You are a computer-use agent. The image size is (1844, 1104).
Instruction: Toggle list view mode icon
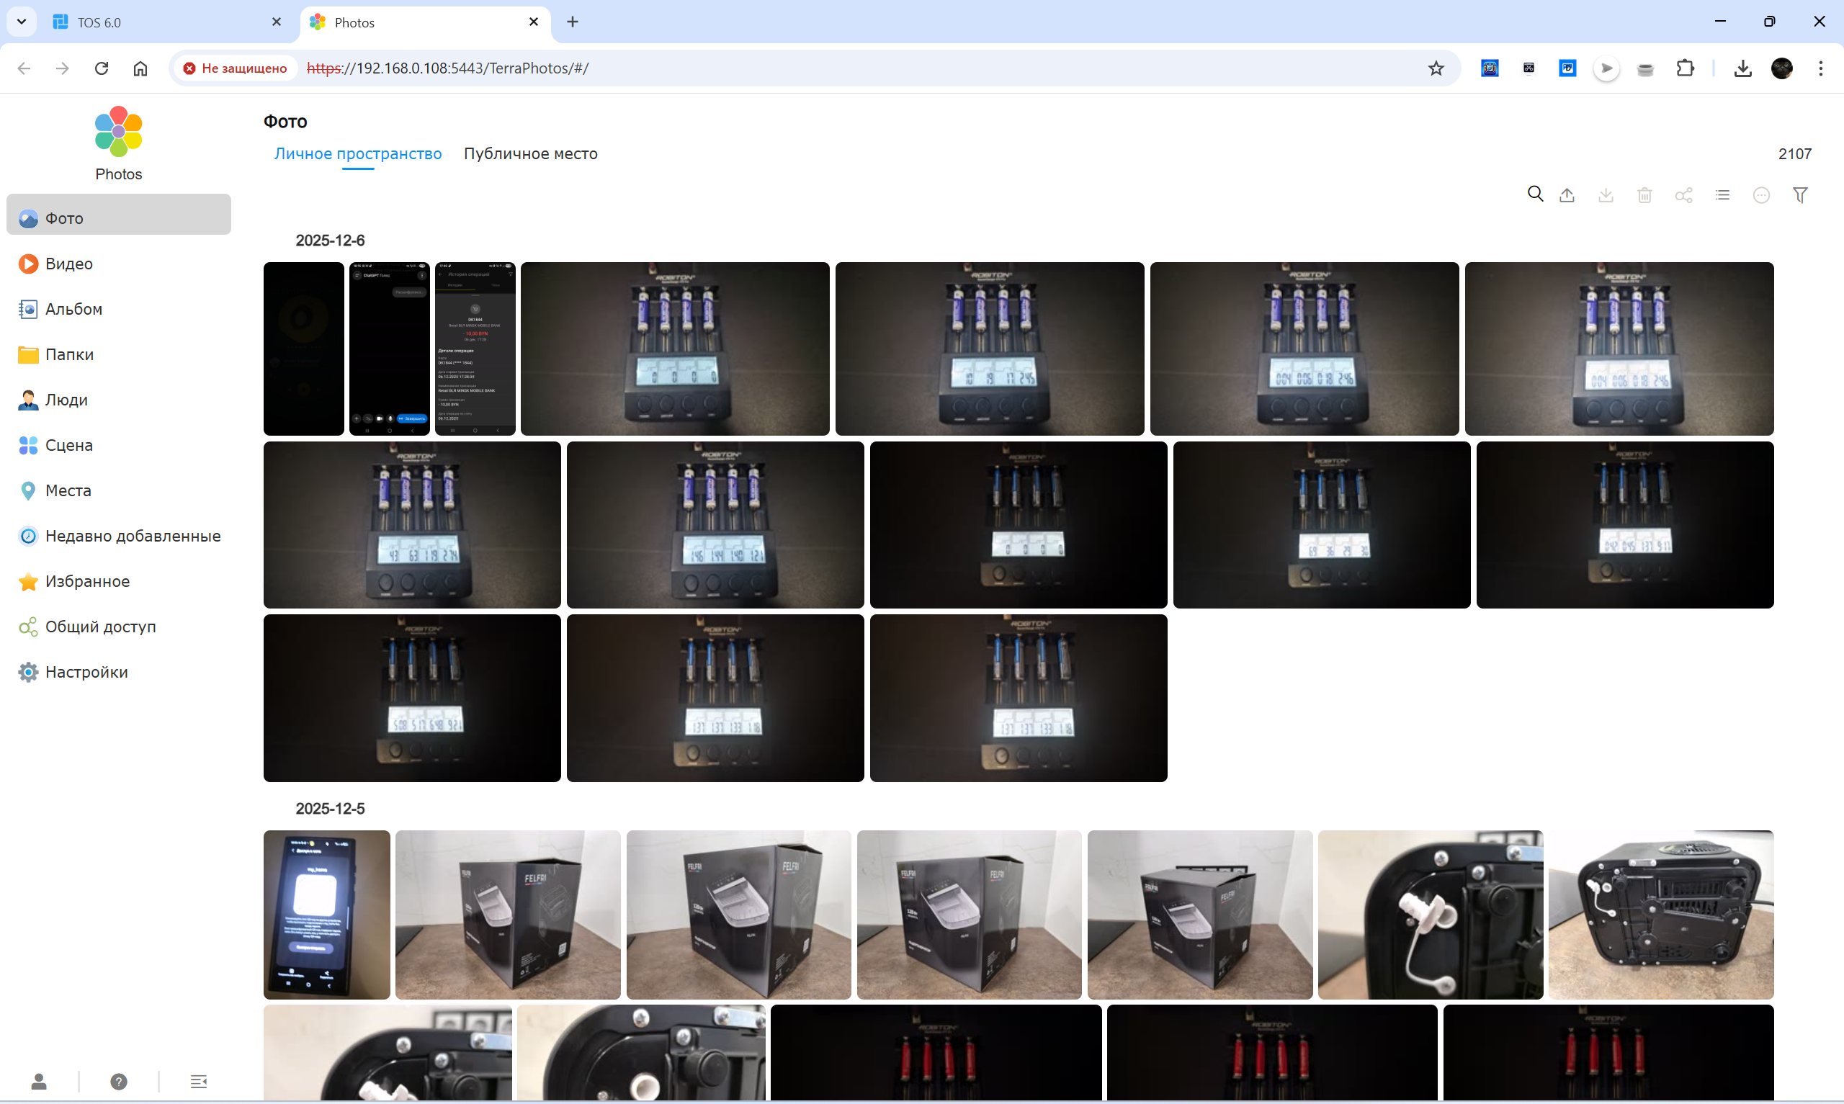tap(1722, 195)
